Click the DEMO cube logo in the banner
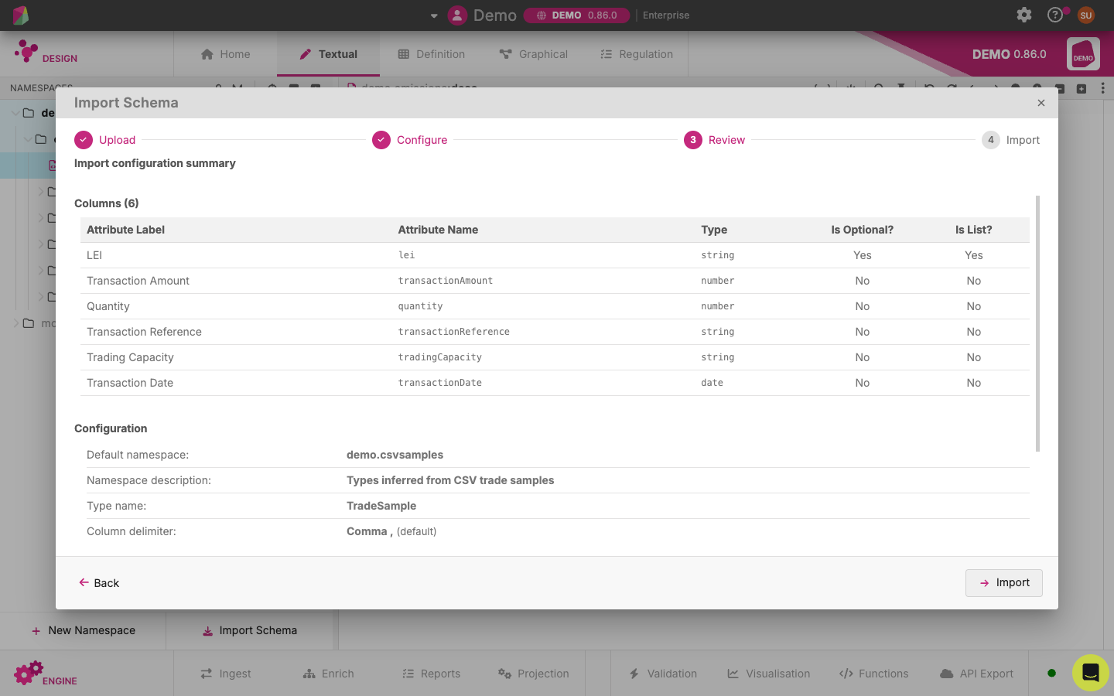This screenshot has height=696, width=1114. (1083, 54)
